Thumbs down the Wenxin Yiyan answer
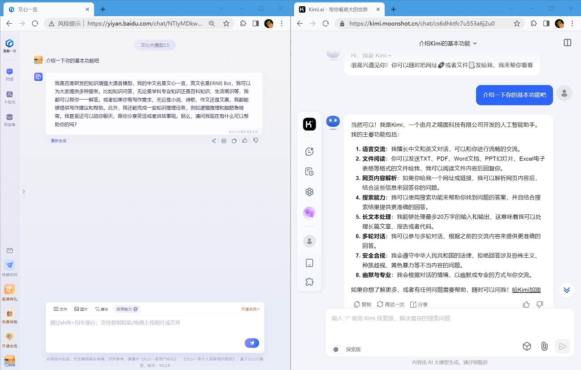Viewport: 581px width, 370px height. 256,141
